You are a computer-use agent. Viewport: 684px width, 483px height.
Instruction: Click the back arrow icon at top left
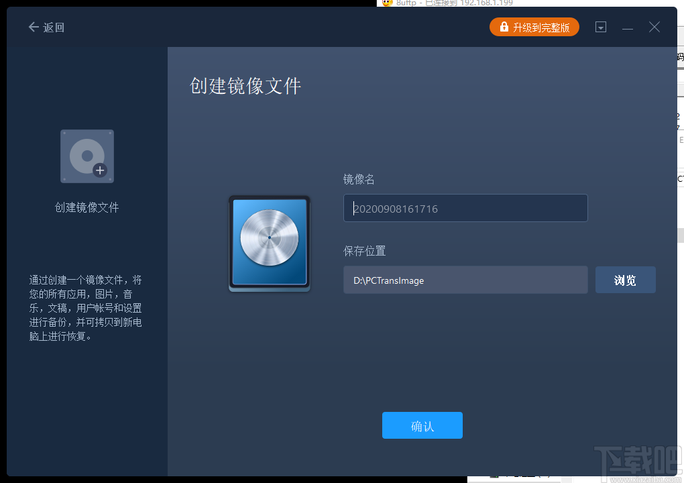32,27
